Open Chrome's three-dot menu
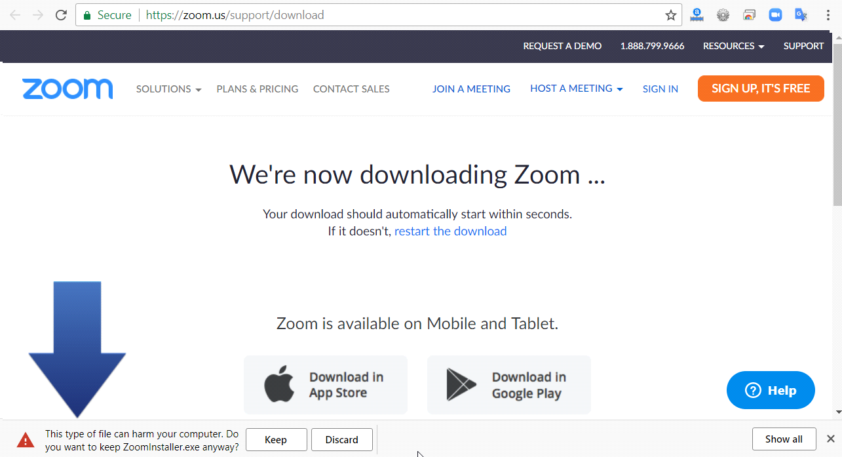 point(828,15)
